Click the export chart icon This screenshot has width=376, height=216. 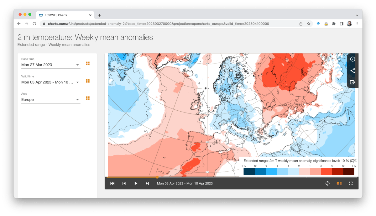(x=352, y=82)
